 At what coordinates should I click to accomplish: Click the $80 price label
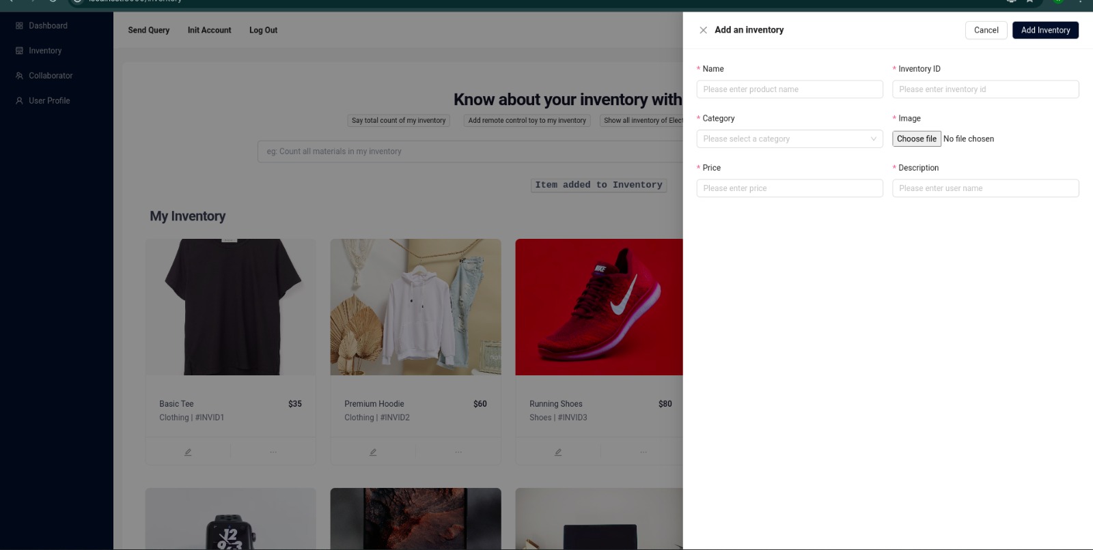point(665,404)
